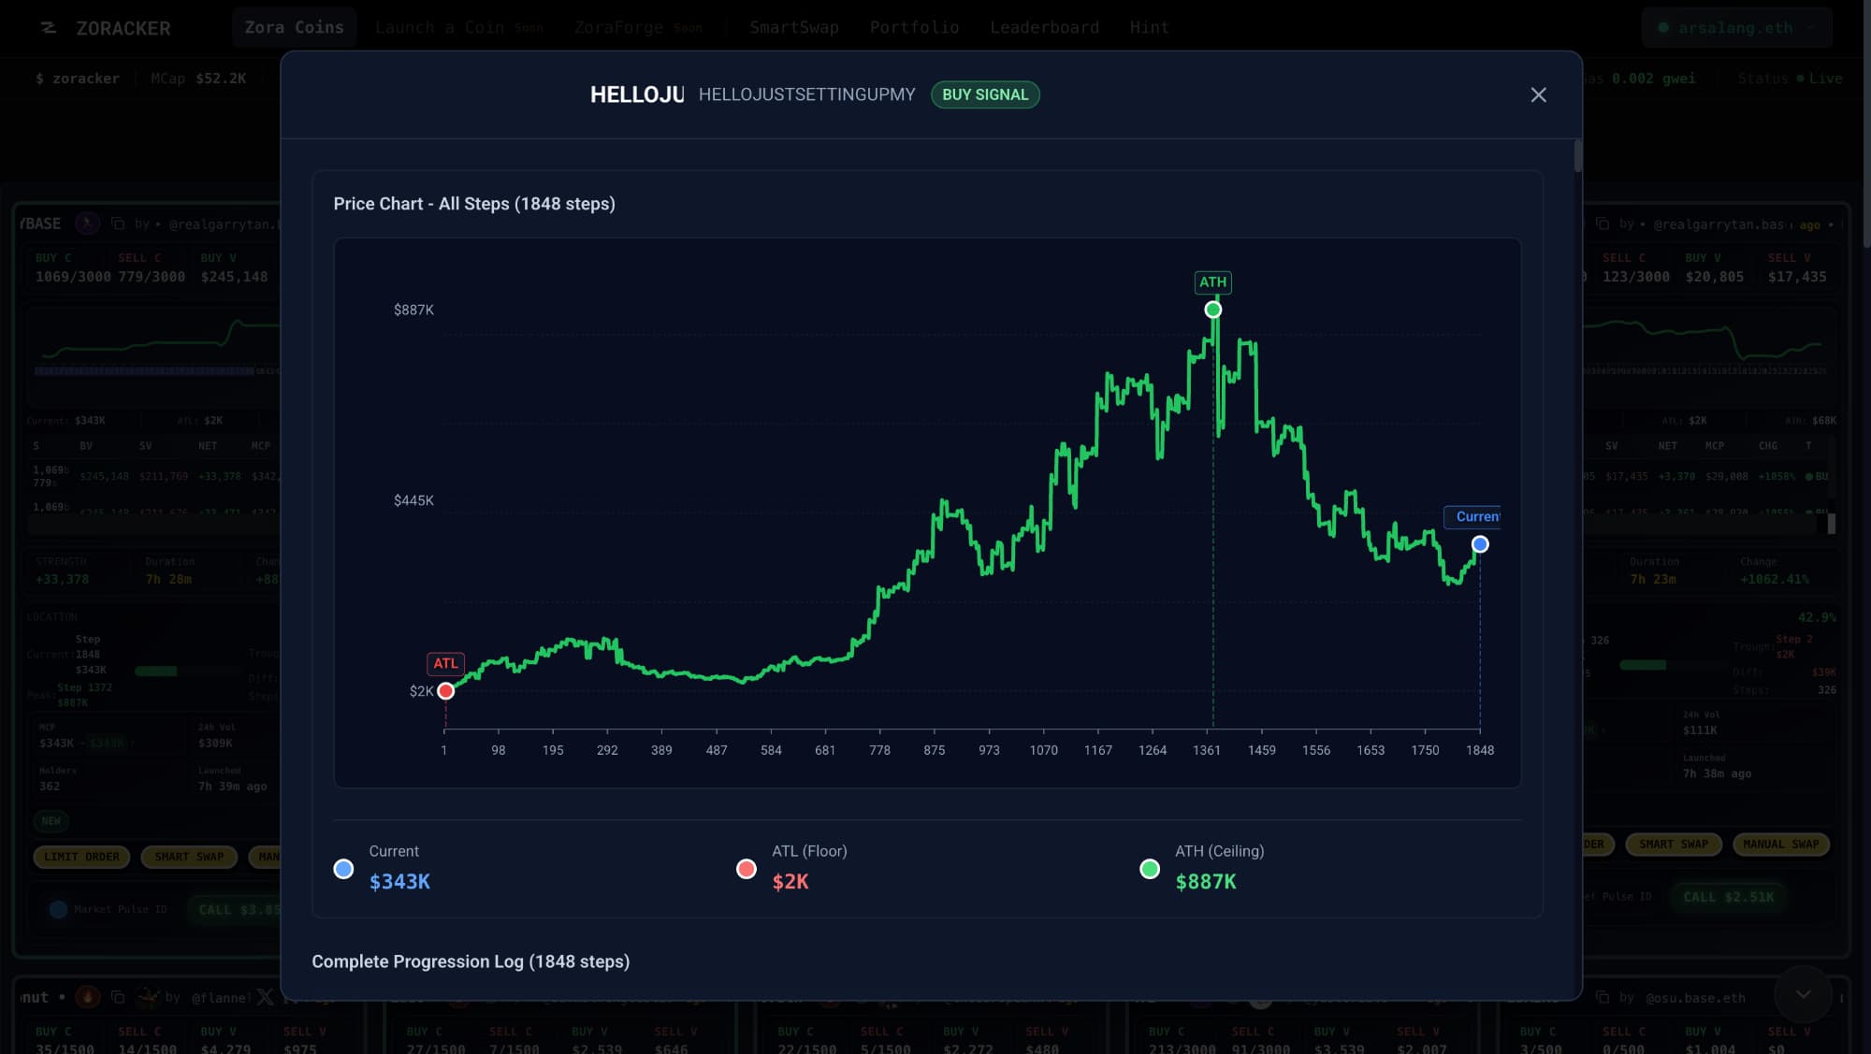Click the BUY SIGNAL badge
The height and width of the screenshot is (1054, 1871).
tap(984, 94)
